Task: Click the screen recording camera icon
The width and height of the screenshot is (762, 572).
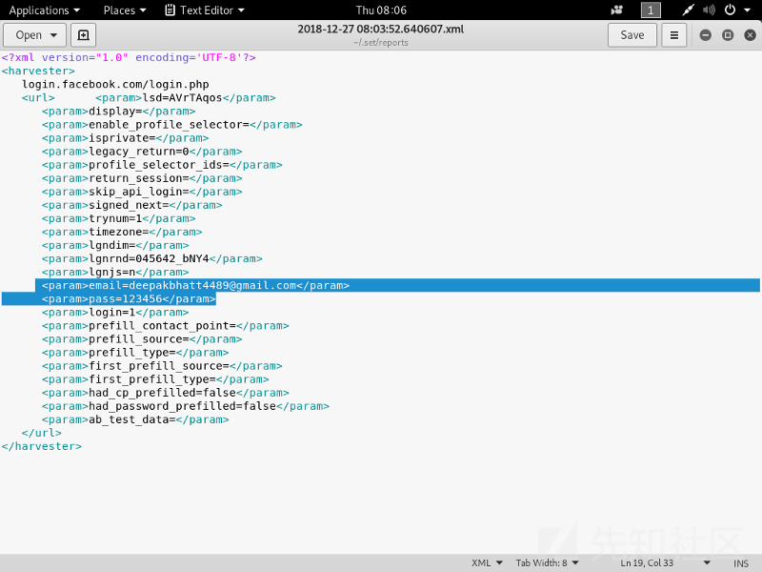Action: (x=617, y=10)
